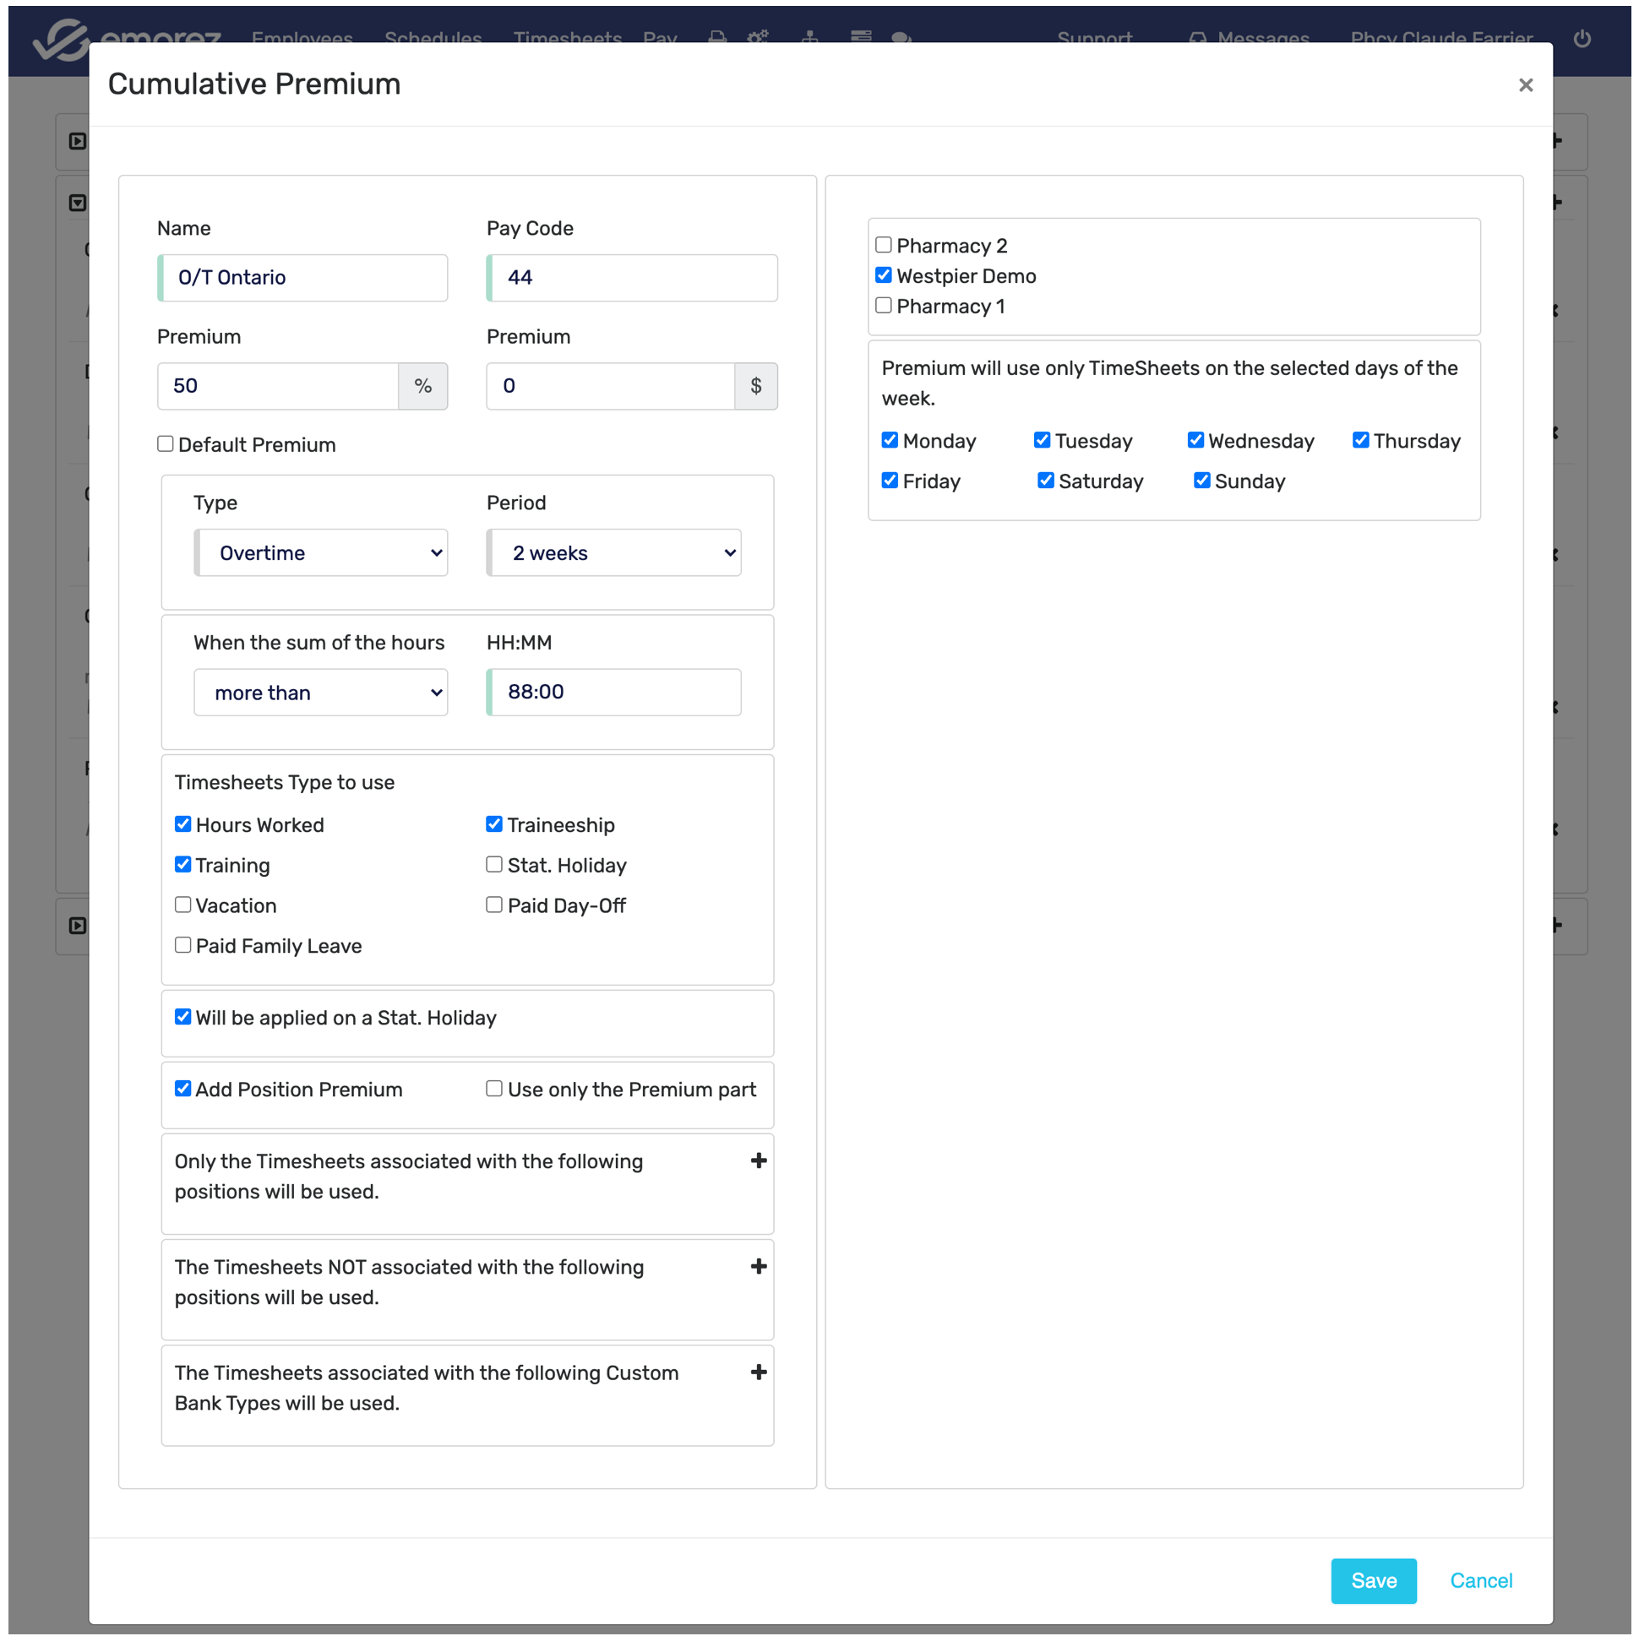Click the Cancel link
Image resolution: width=1639 pixels, height=1647 pixels.
1480,1580
